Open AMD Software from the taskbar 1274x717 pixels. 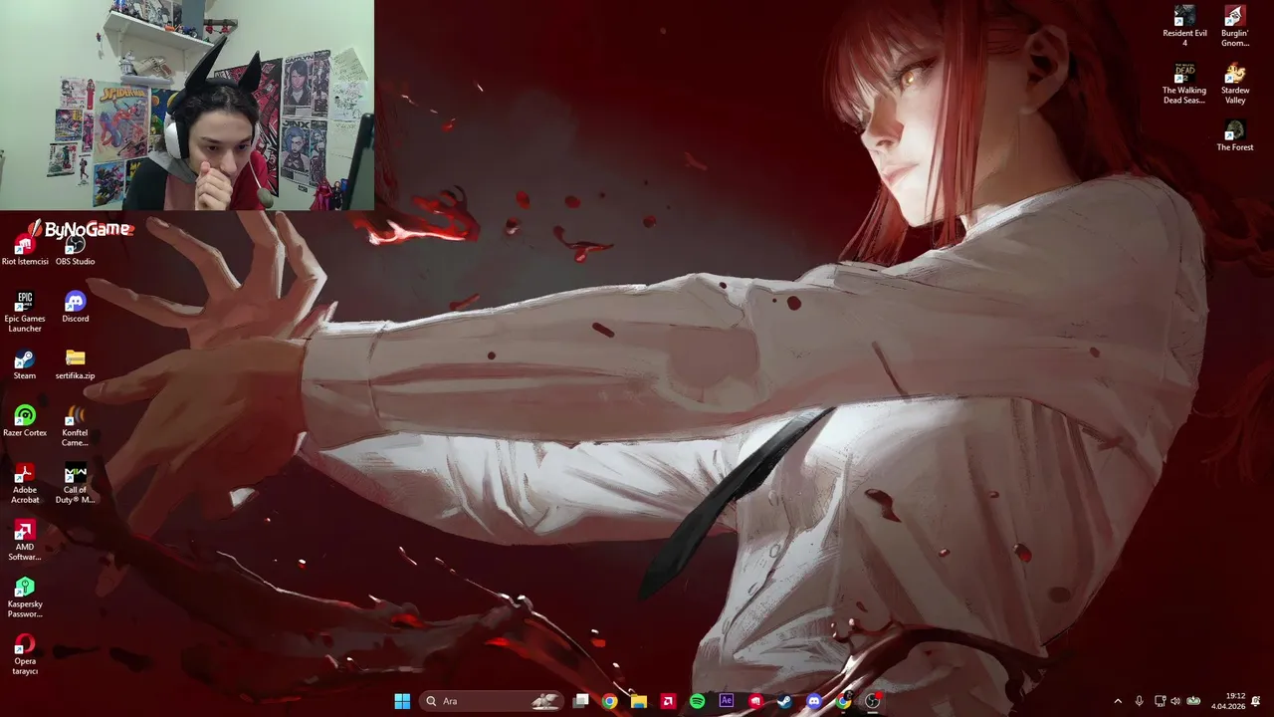click(x=669, y=701)
